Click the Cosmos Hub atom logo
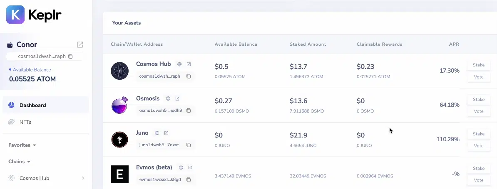This screenshot has width=497, height=189. click(119, 71)
